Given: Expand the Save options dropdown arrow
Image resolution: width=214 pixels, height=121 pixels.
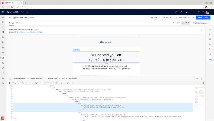Looking at the screenshot, I should point(160,18).
